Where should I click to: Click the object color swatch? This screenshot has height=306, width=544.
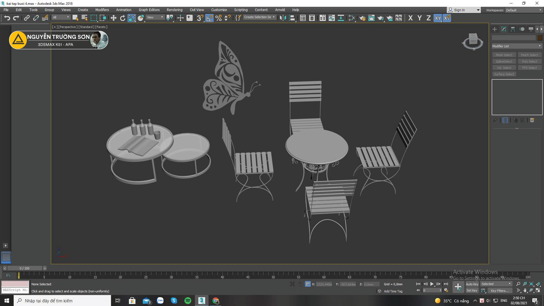540,38
